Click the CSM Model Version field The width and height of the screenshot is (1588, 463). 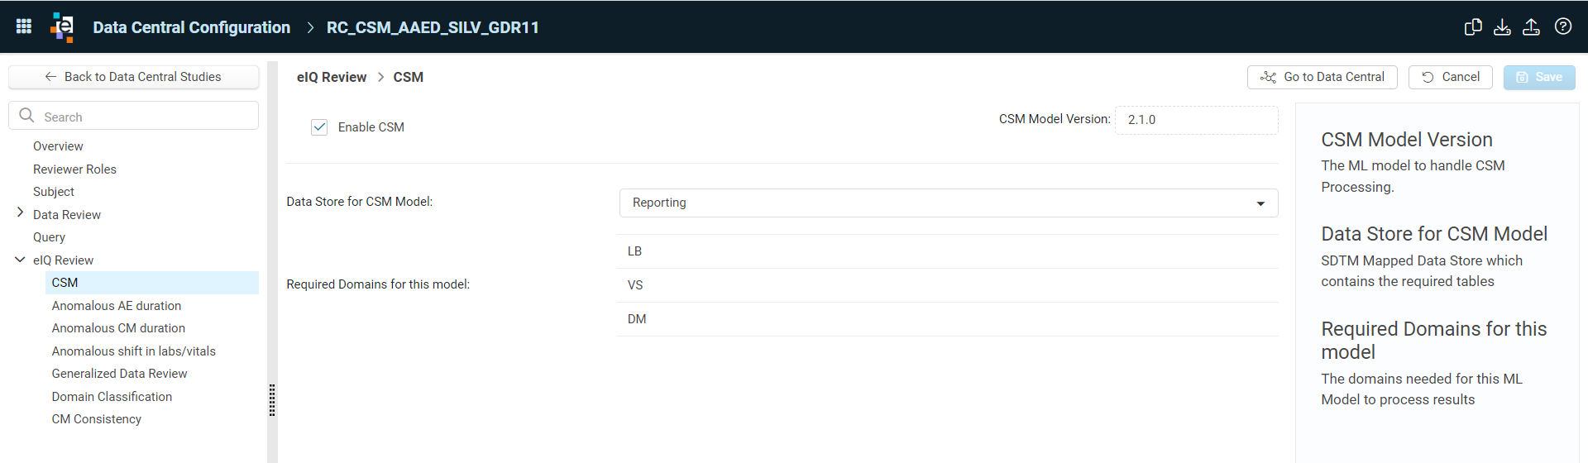(x=1196, y=120)
